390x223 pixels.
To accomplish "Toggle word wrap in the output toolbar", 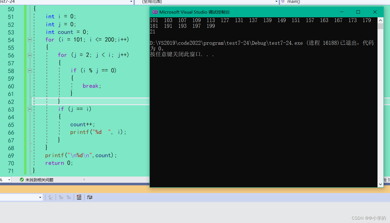I will pyautogui.click(x=90, y=197).
